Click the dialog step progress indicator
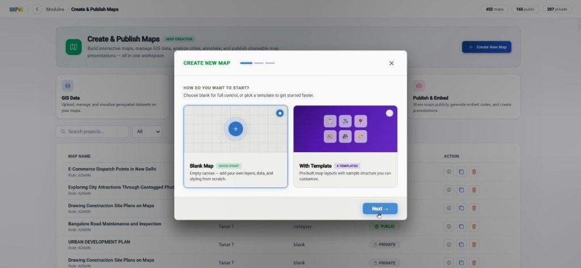The height and width of the screenshot is (268, 581). pos(257,64)
